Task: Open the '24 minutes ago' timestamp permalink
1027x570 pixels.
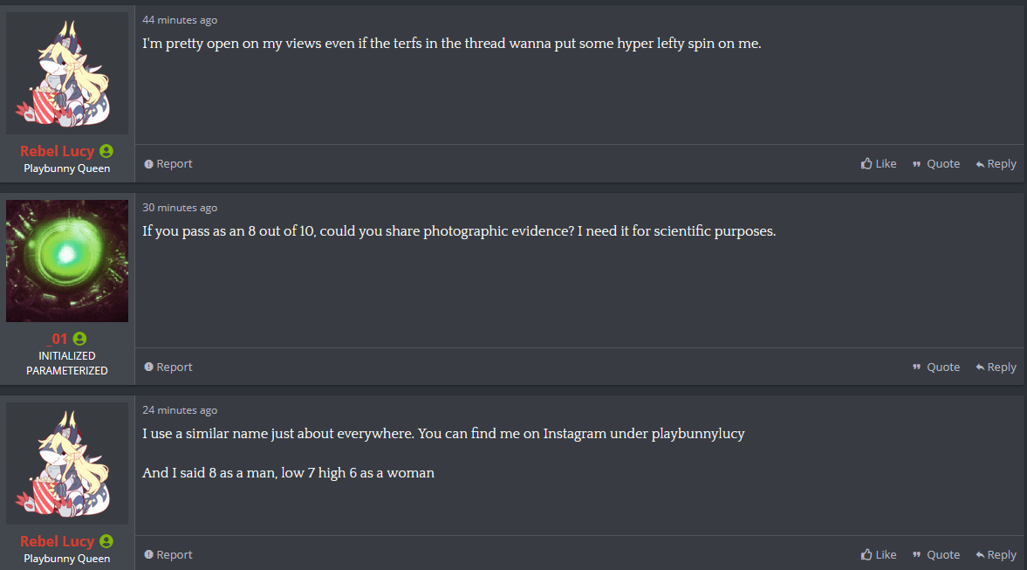Action: pyautogui.click(x=180, y=410)
